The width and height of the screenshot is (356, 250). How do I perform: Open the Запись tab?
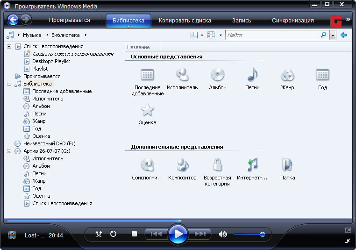[242, 21]
